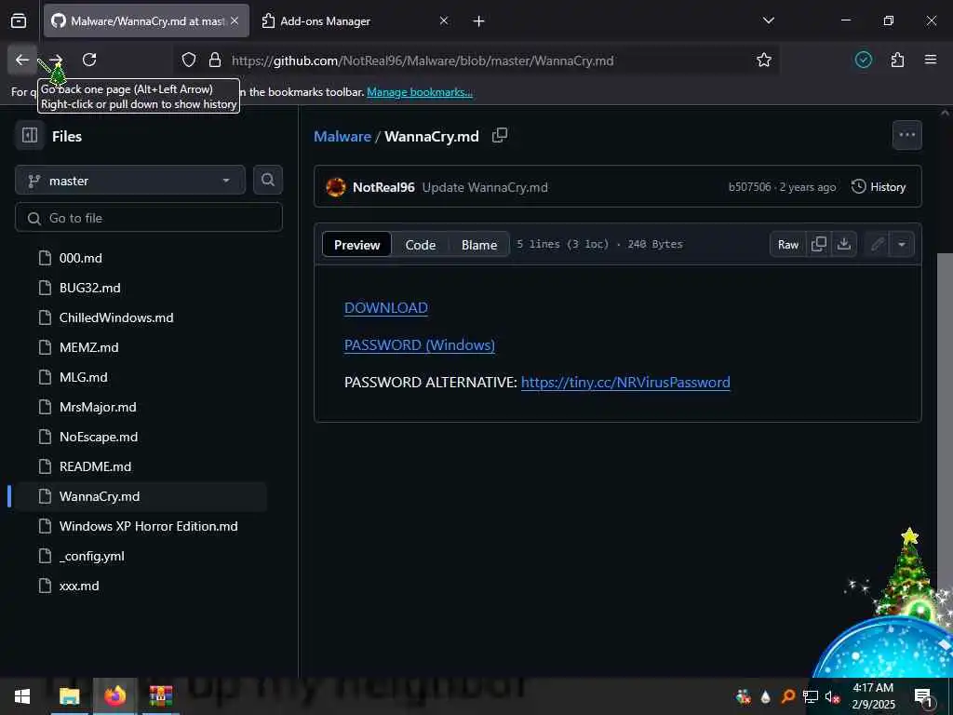Click the site padlock icon
The image size is (953, 715).
[x=215, y=60]
